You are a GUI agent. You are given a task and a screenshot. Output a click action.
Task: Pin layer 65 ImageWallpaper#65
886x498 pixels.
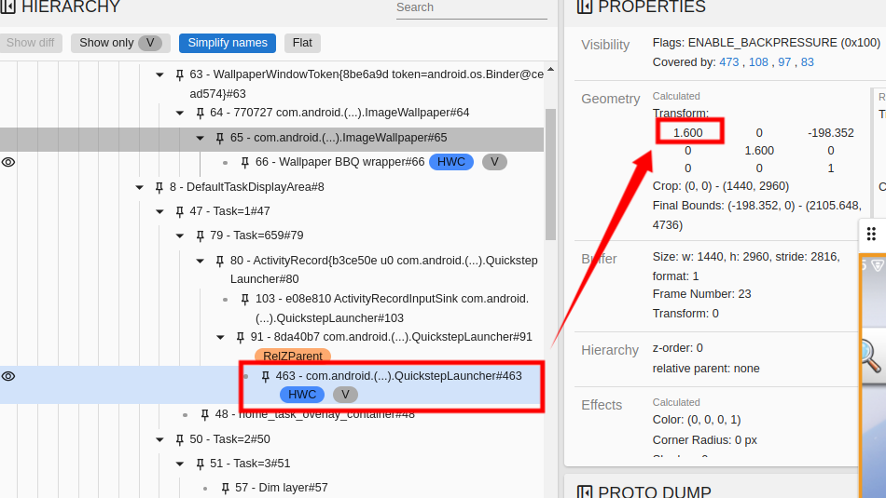(x=220, y=138)
